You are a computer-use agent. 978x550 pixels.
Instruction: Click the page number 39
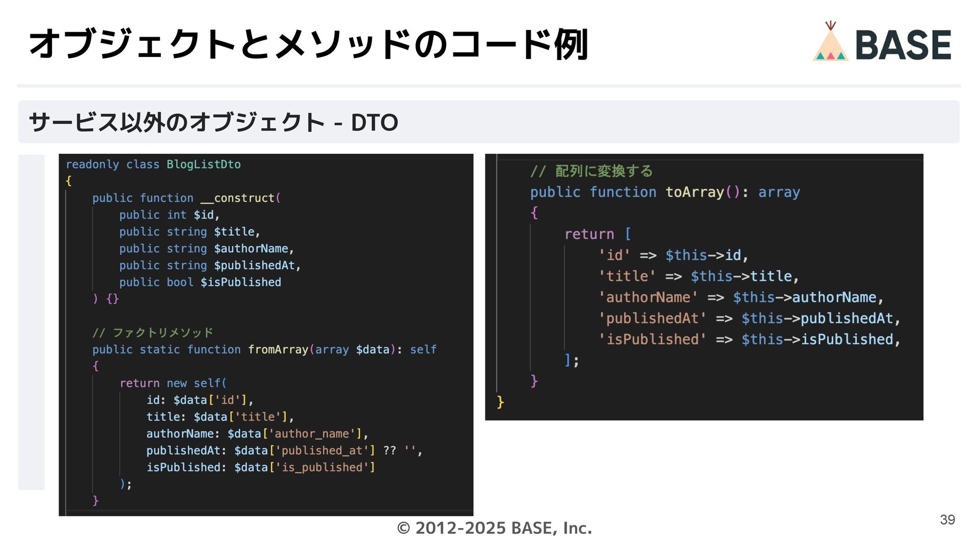pos(947,519)
